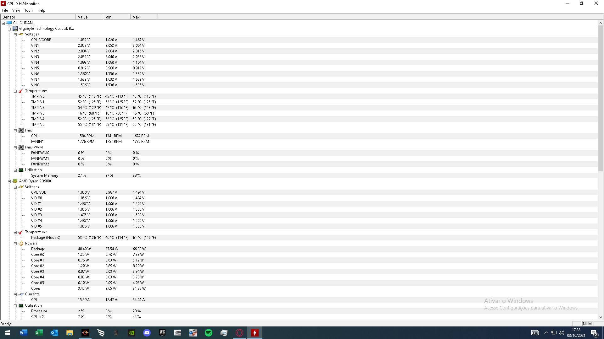Screen dimensions: 604x339
Task: Click the Fans PWM group fan icon
Action: [x=21, y=147]
